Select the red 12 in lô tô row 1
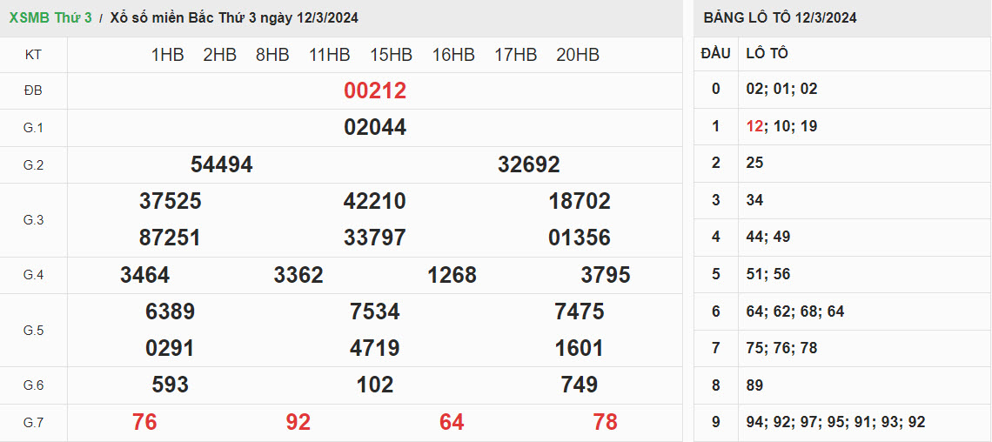This screenshot has height=442, width=992. click(754, 126)
